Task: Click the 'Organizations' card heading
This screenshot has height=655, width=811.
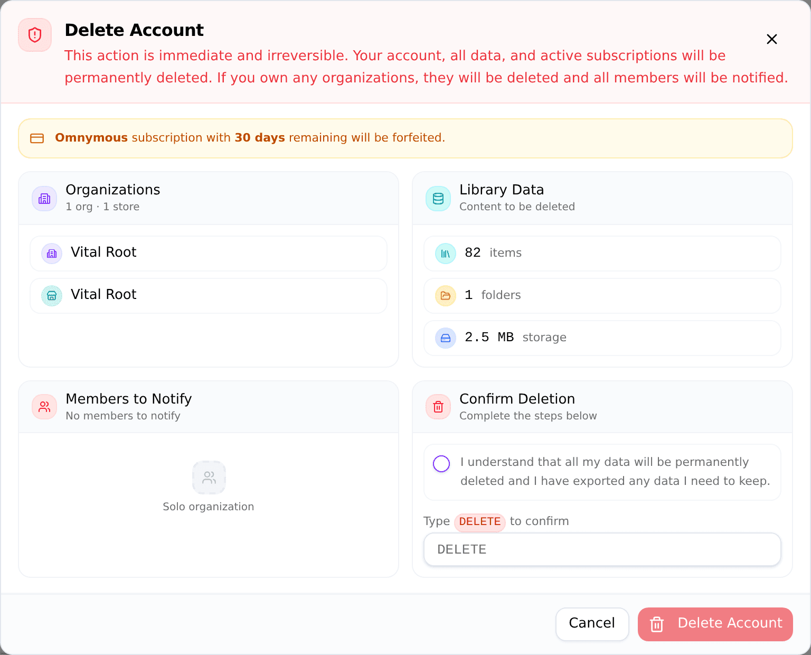Action: click(x=113, y=190)
